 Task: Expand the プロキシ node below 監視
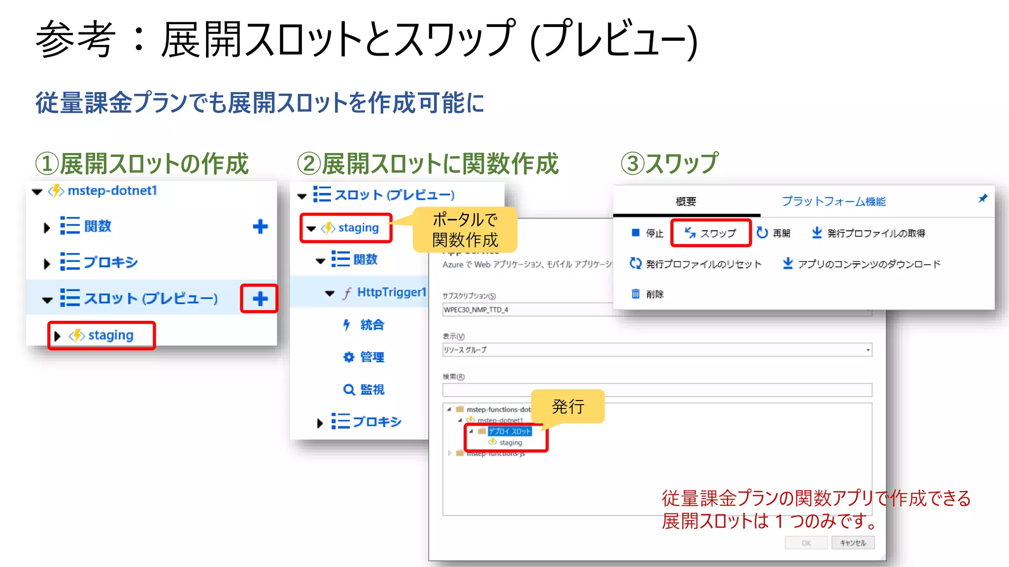pos(320,423)
